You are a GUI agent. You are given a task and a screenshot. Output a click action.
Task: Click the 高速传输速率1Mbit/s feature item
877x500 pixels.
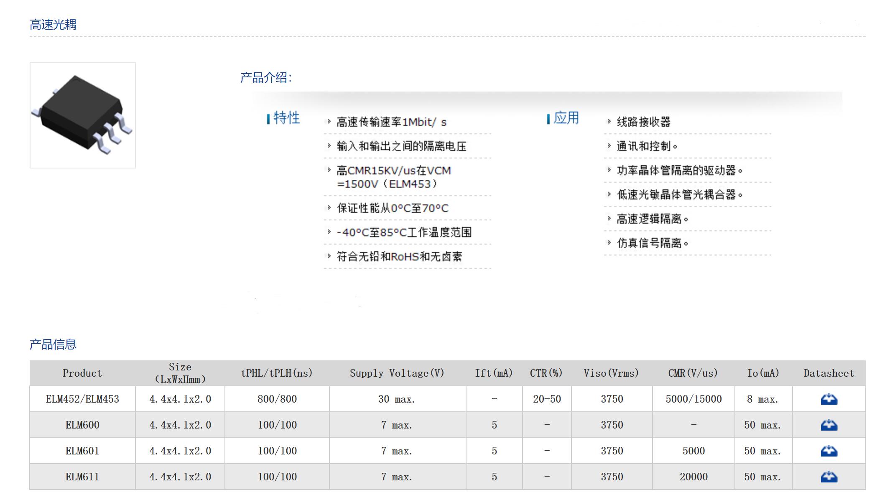(x=391, y=122)
